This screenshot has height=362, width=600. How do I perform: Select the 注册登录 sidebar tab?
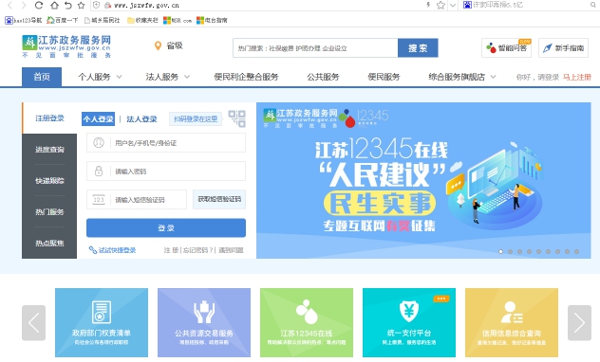(49, 118)
